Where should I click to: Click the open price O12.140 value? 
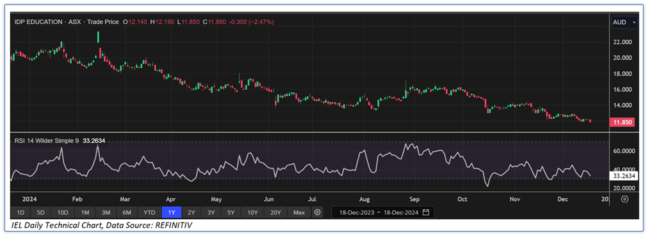click(135, 22)
